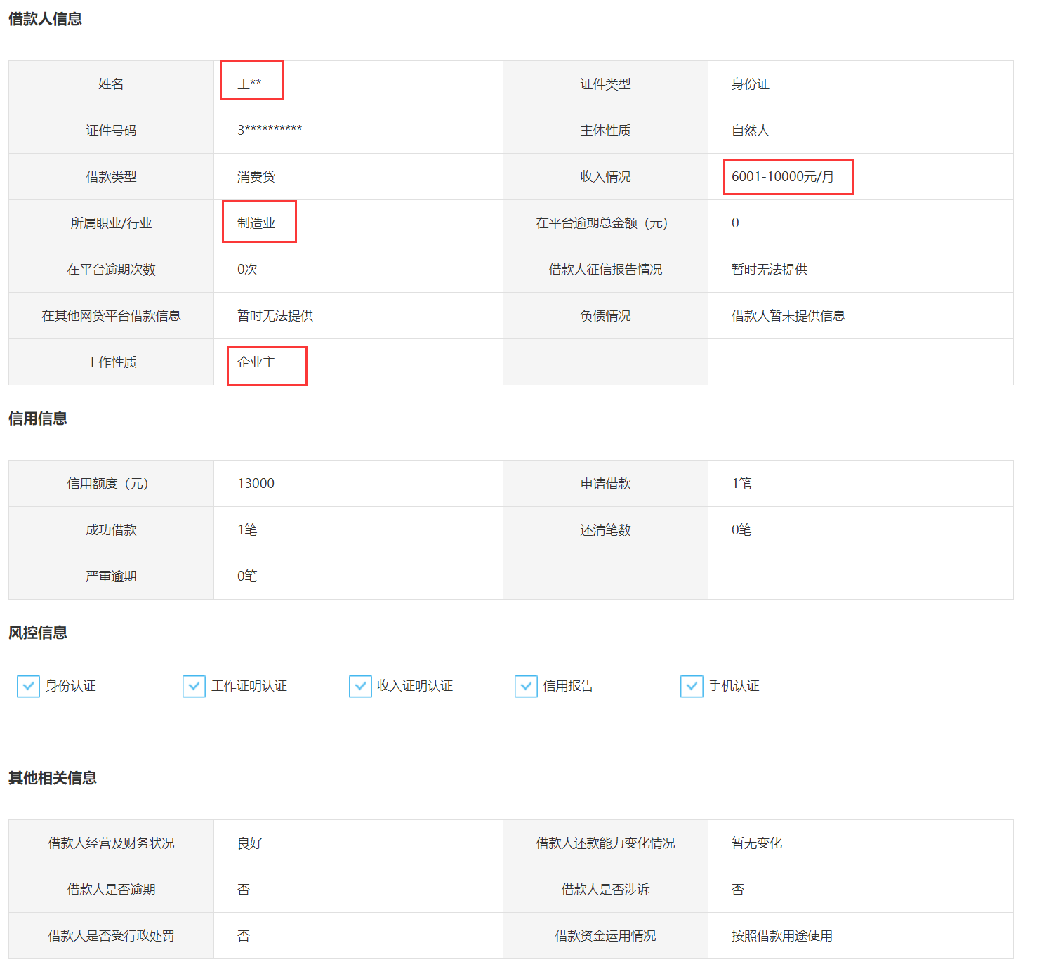Click the 良好 financial status value
The height and width of the screenshot is (976, 1037).
[250, 843]
